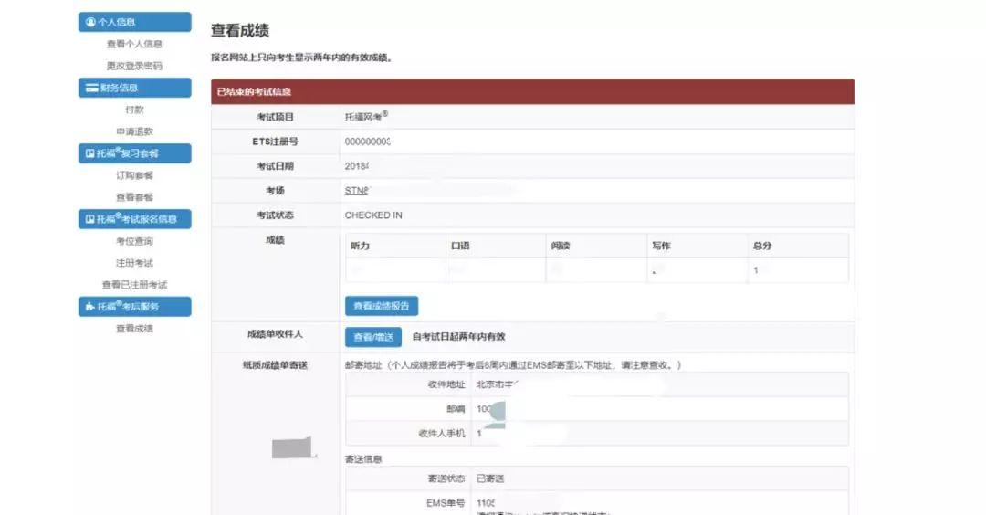Click the 查看成绩 page heading
This screenshot has width=986, height=515.
click(x=240, y=30)
